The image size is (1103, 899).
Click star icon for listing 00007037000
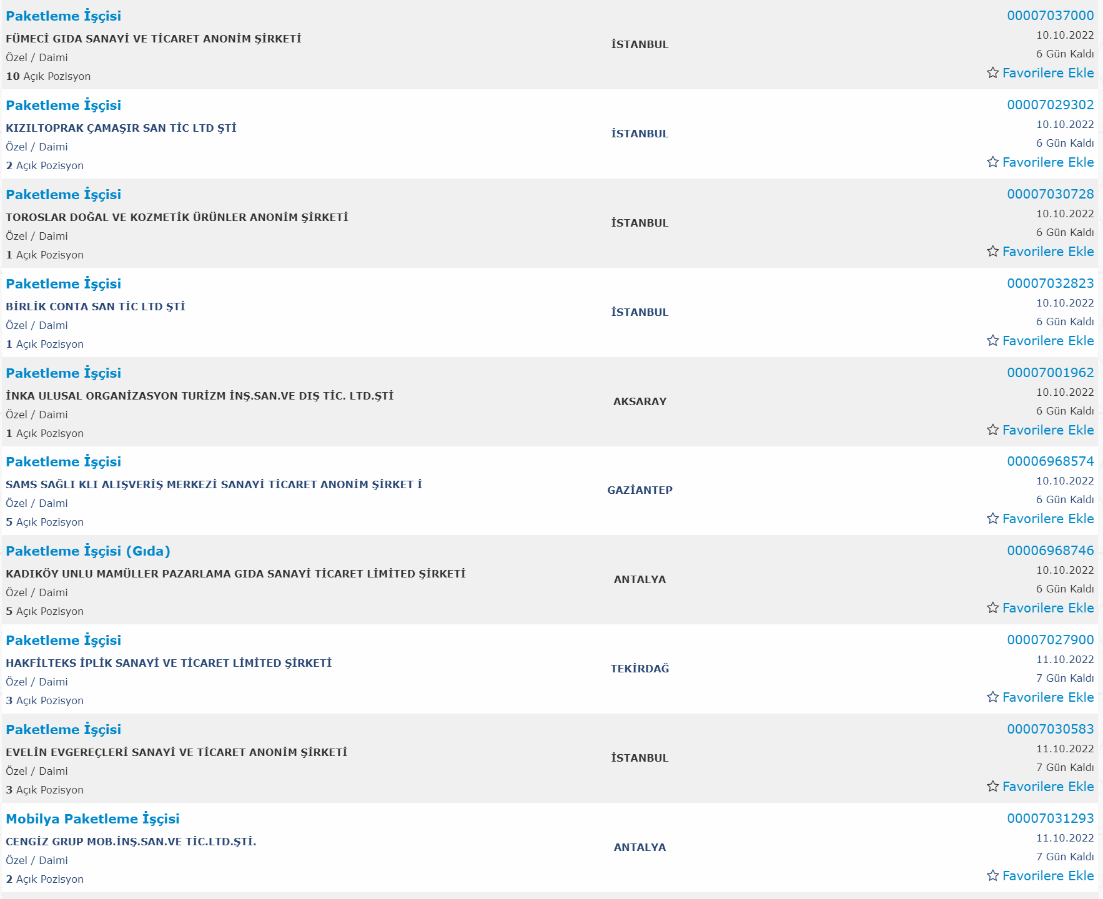[x=992, y=72]
